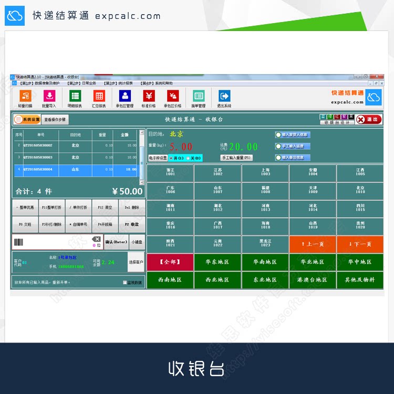394x394 pixels.
Task: Open 【第2步】日常业务 menu
Action: pyautogui.click(x=81, y=83)
